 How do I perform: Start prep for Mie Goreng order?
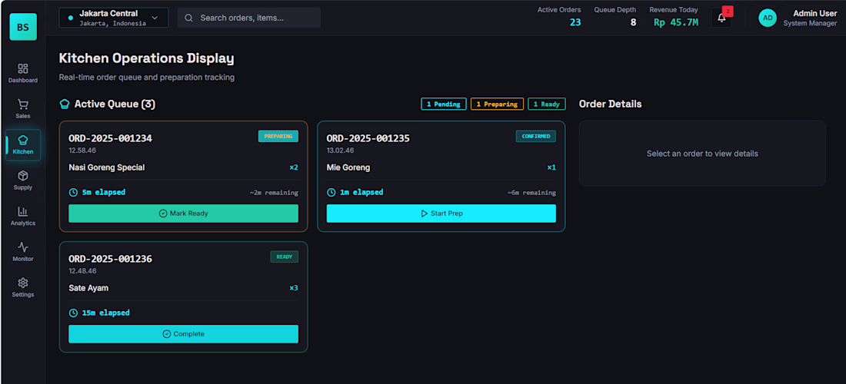(441, 214)
